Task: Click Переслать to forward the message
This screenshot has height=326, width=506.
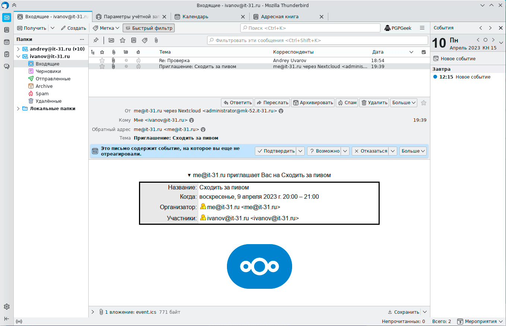Action: pyautogui.click(x=272, y=103)
